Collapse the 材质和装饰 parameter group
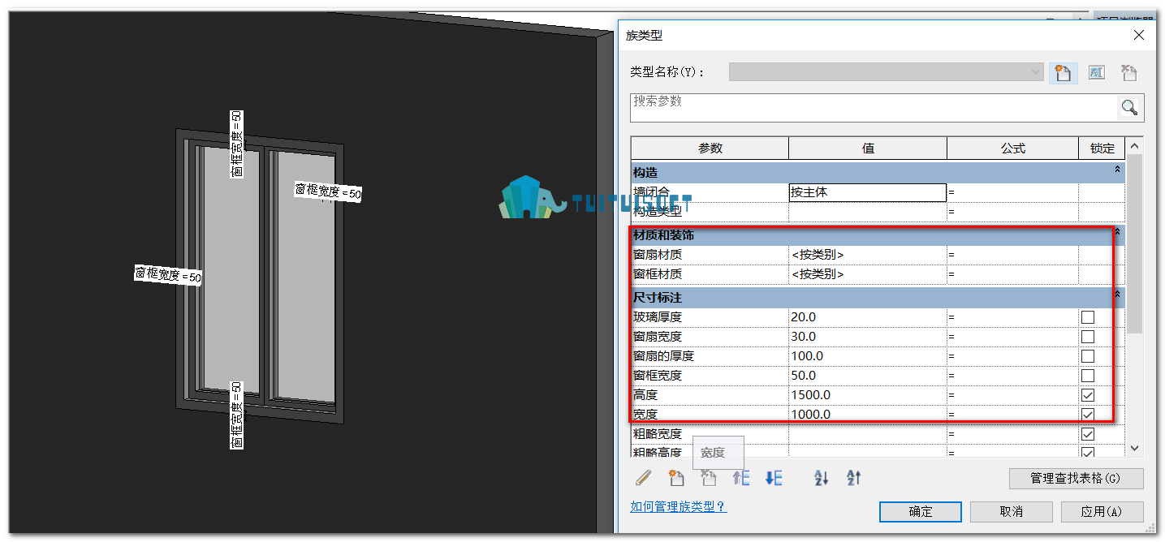The width and height of the screenshot is (1165, 542). [x=1118, y=232]
